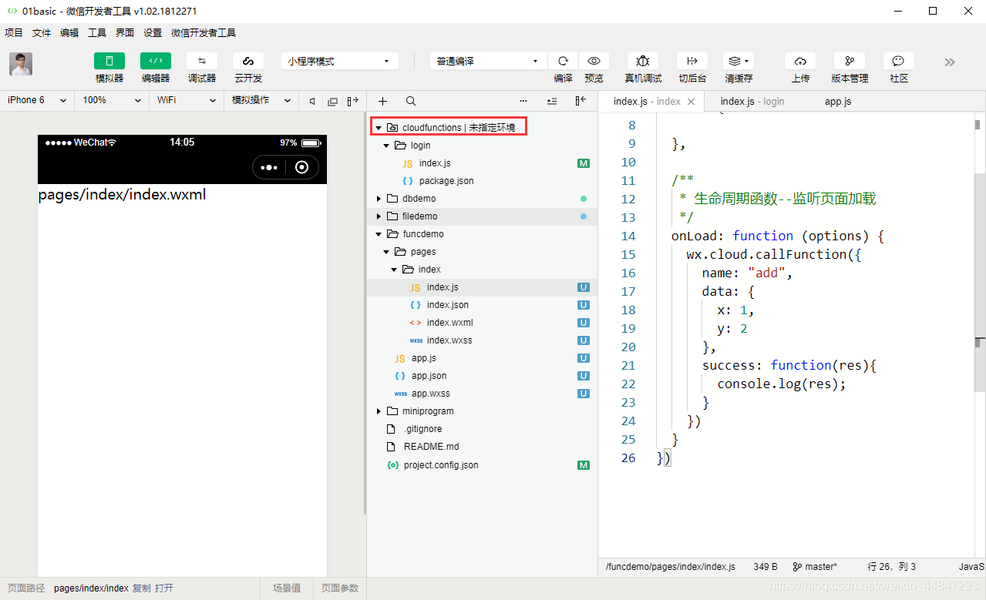Screen dimensions: 986x600
Task: Click the collapse-all tree icon
Action: pyautogui.click(x=552, y=101)
